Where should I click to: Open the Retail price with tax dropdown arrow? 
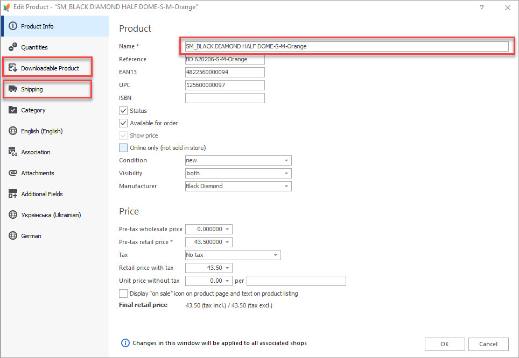227,268
